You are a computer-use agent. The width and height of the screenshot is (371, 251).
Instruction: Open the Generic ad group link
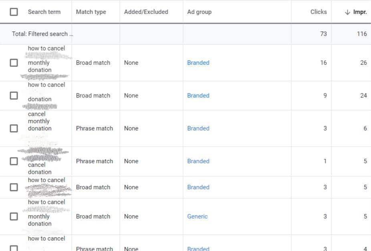pos(197,216)
